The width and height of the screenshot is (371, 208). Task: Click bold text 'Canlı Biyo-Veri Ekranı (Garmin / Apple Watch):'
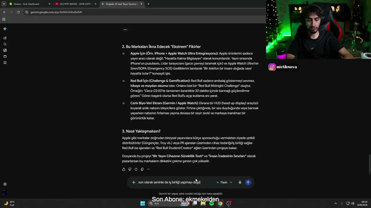[164, 103]
